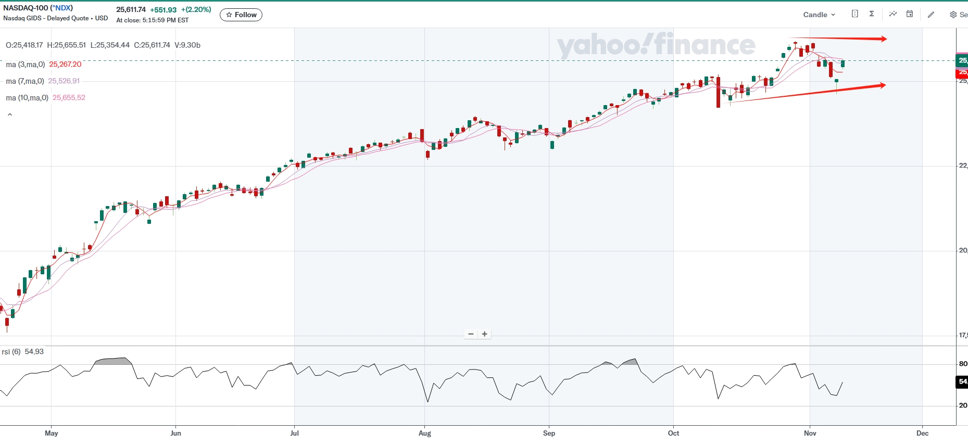
Task: Open the comparison bracket tool icon
Action: click(854, 14)
